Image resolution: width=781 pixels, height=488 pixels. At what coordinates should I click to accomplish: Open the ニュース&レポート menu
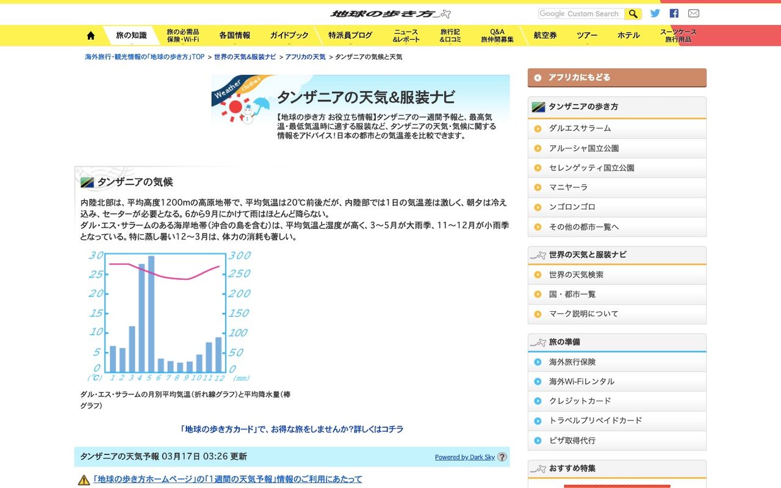pos(406,35)
